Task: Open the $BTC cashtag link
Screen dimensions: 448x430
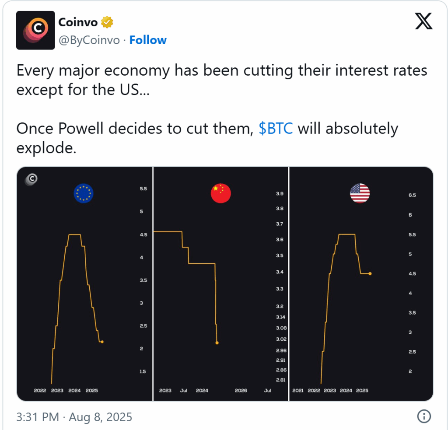Action: click(276, 128)
